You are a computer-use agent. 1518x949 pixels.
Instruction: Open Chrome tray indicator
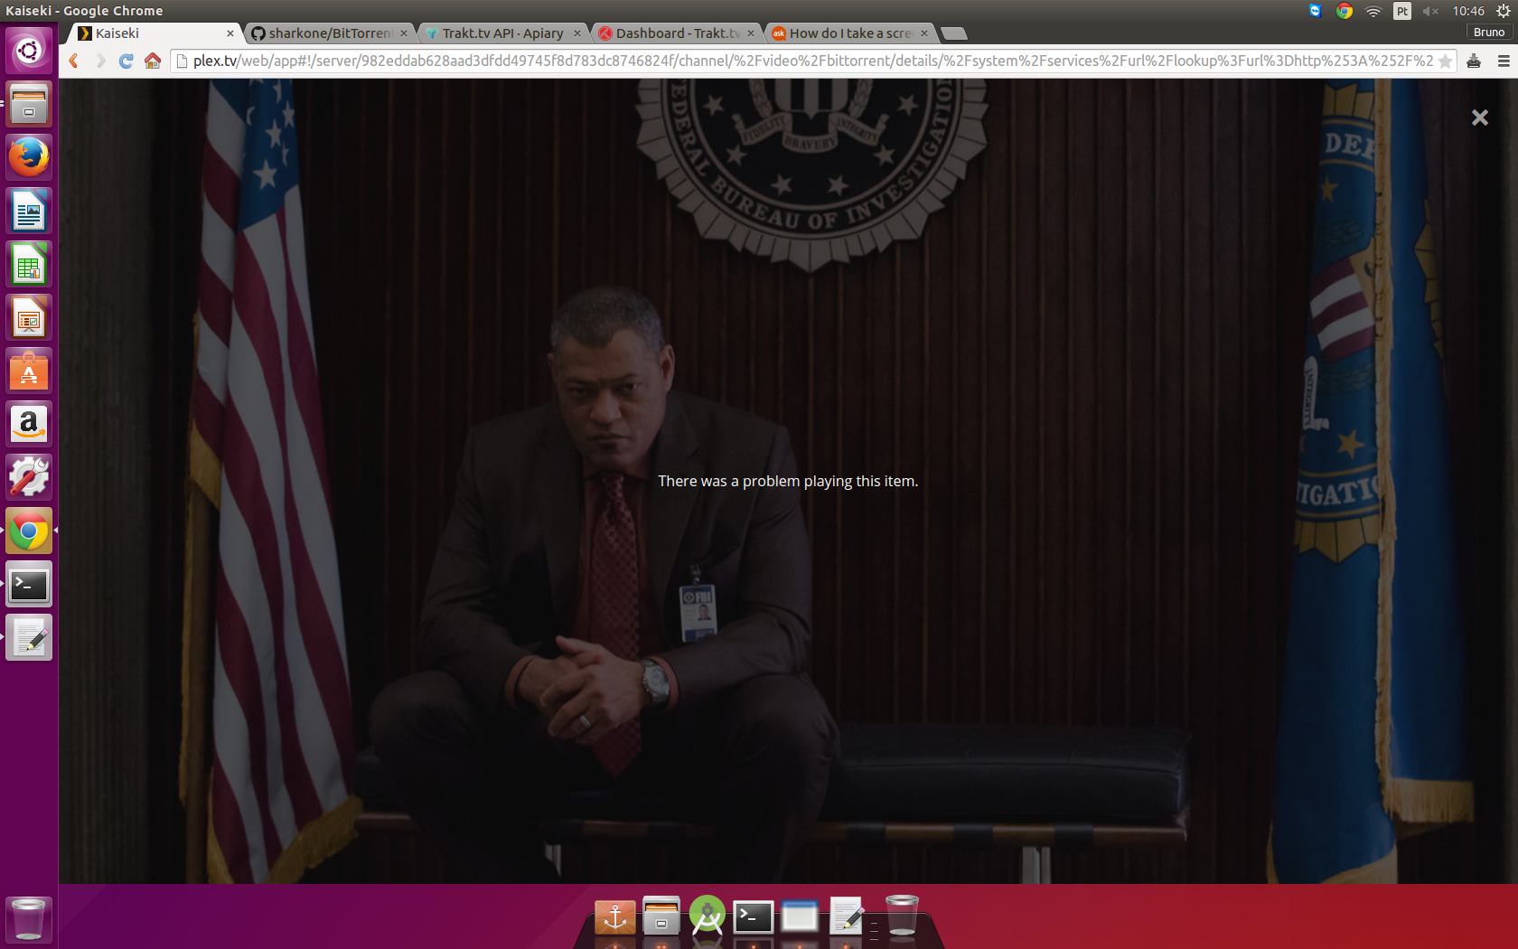(x=1345, y=11)
